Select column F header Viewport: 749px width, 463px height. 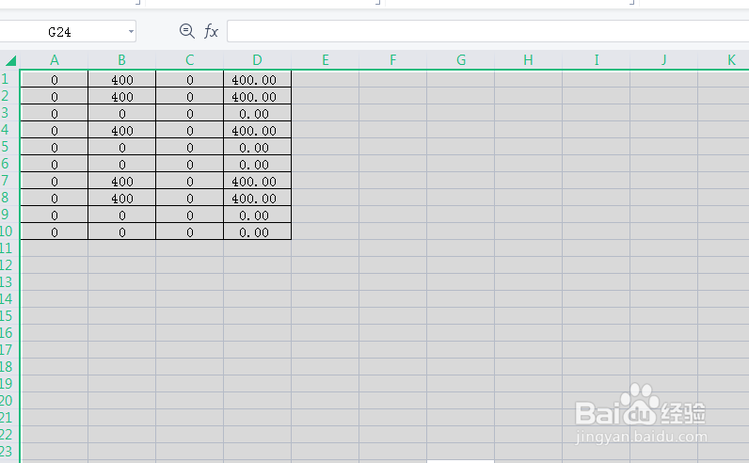click(x=392, y=60)
